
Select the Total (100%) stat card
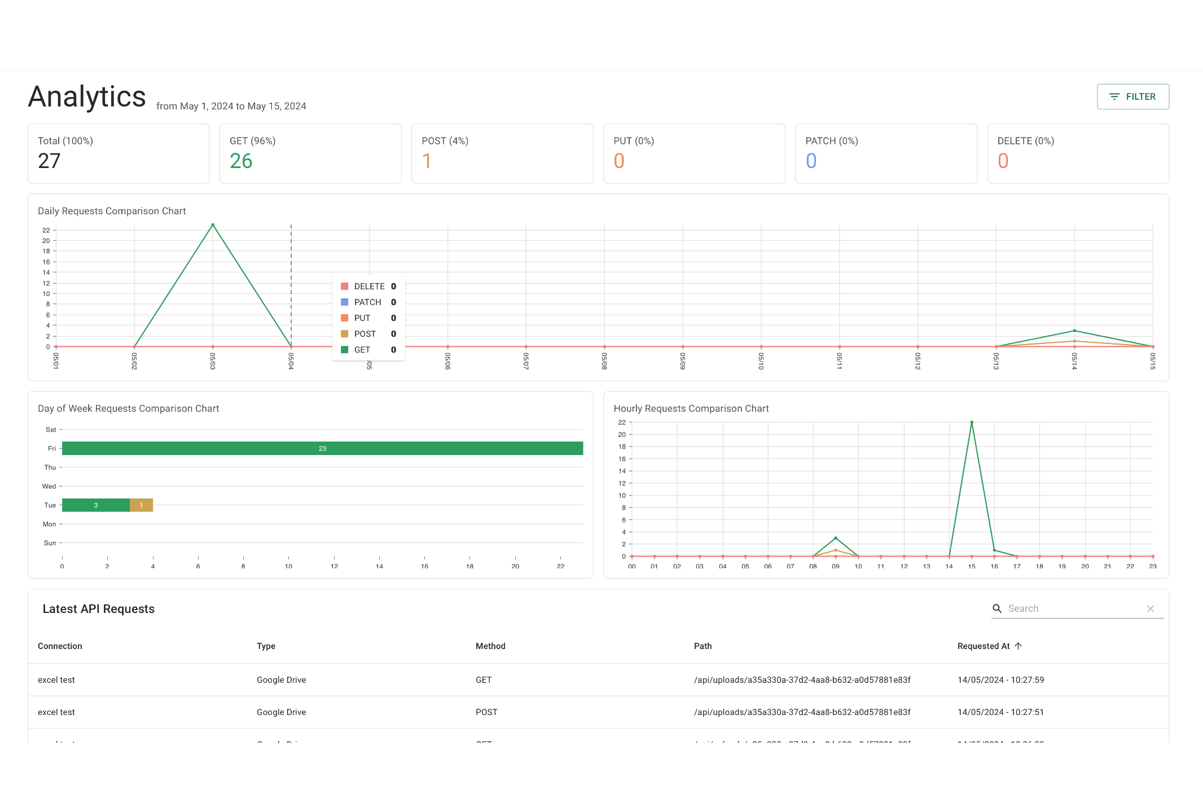tap(118, 153)
